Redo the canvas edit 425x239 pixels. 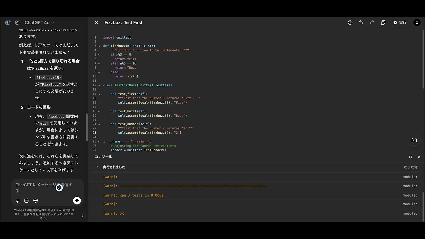tap(372, 23)
